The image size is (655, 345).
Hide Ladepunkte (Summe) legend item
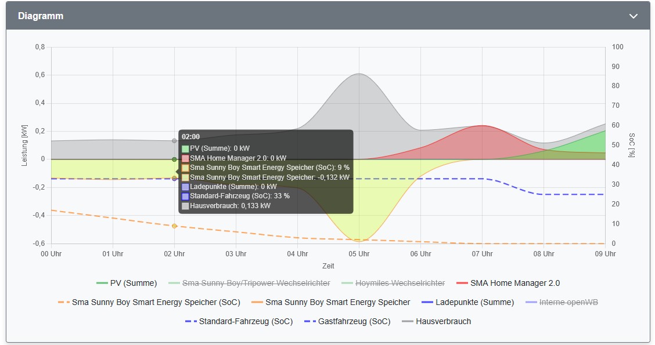tap(474, 302)
